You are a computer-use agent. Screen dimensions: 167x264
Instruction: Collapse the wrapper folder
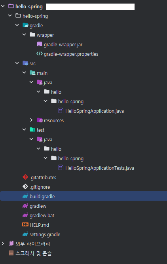(24, 35)
